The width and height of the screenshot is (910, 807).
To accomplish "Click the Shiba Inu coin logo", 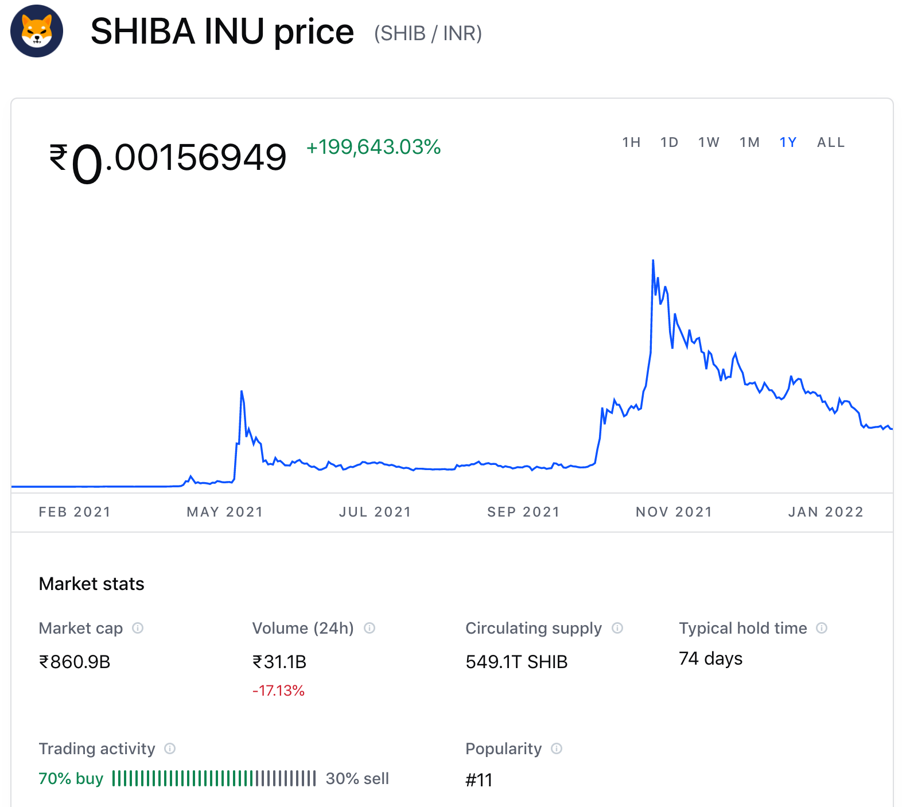I will coord(37,31).
